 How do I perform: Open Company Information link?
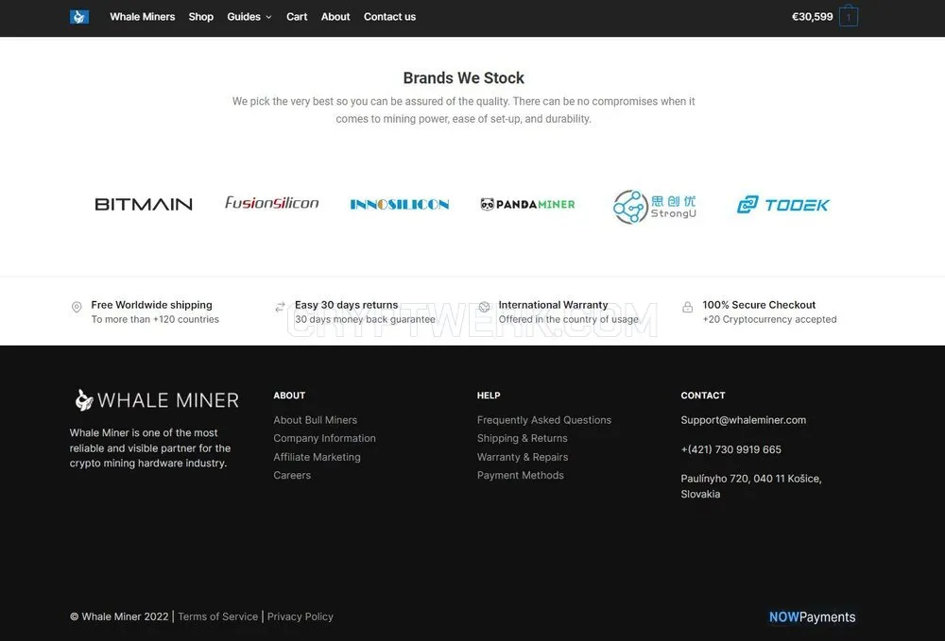[324, 438]
